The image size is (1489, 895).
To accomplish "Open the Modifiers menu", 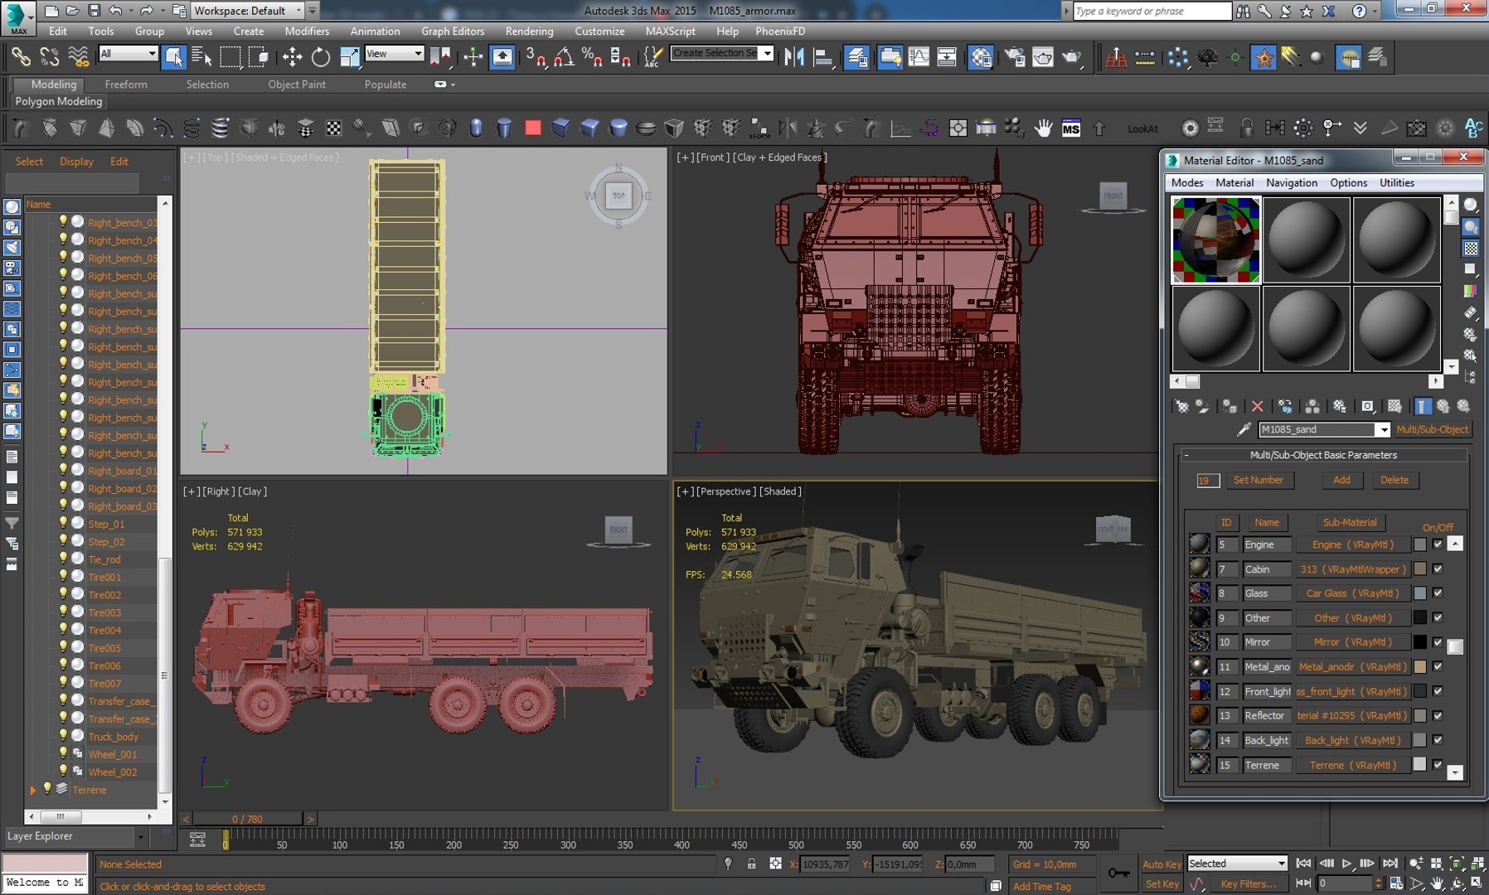I will pyautogui.click(x=307, y=31).
